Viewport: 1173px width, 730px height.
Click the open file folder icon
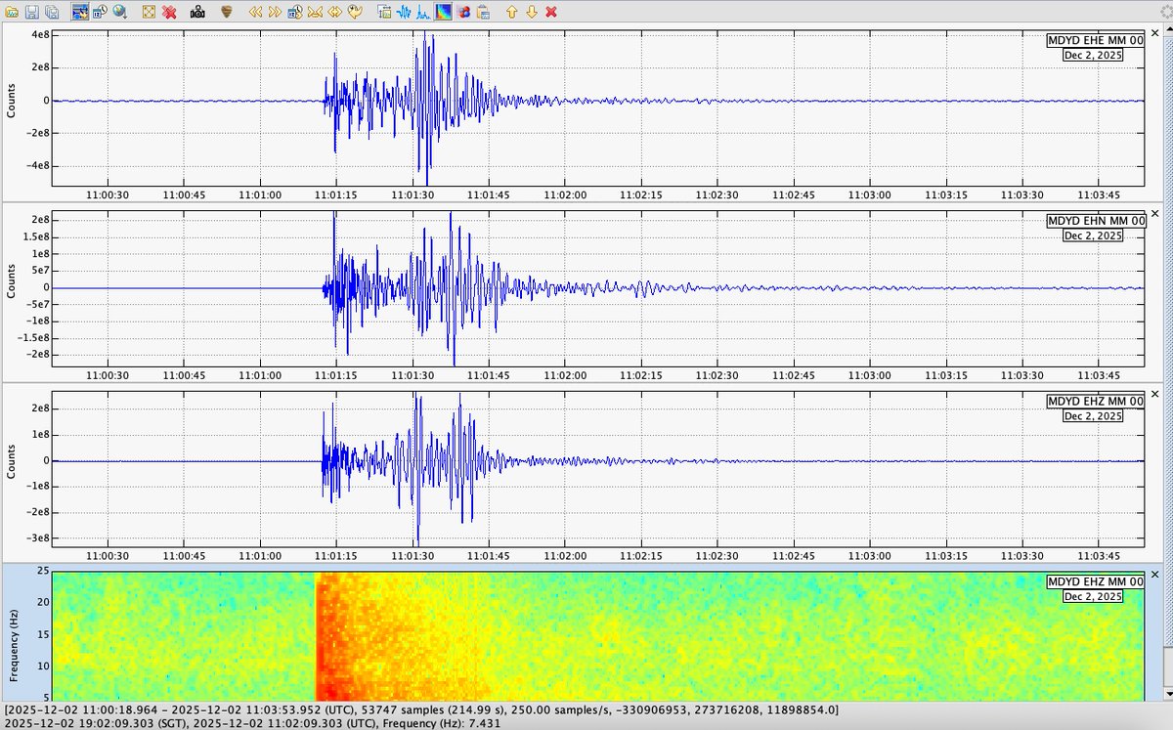click(x=12, y=12)
